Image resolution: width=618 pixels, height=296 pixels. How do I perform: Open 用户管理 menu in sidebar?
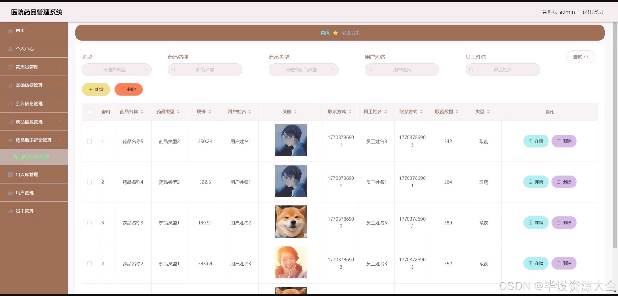click(x=34, y=193)
